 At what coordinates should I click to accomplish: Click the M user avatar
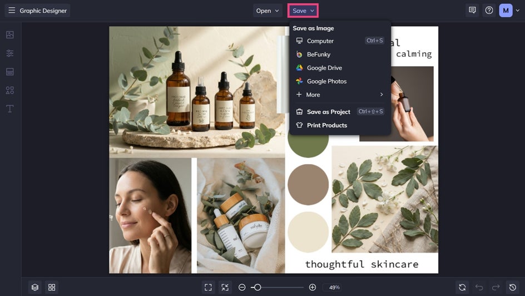click(x=506, y=11)
